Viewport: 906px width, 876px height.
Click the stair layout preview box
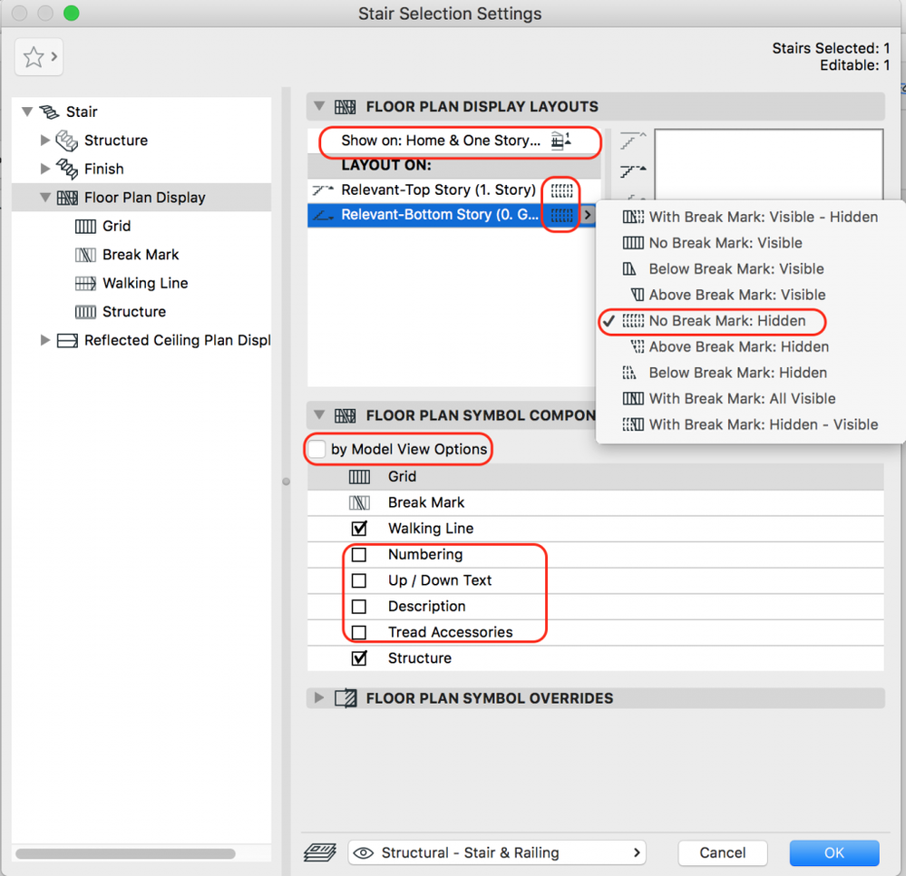[768, 165]
